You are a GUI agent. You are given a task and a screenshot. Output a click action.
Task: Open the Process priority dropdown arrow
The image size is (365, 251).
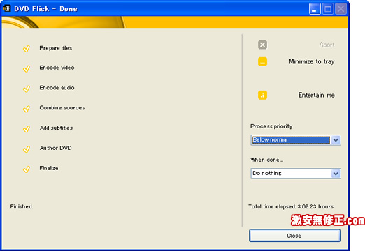pos(336,140)
